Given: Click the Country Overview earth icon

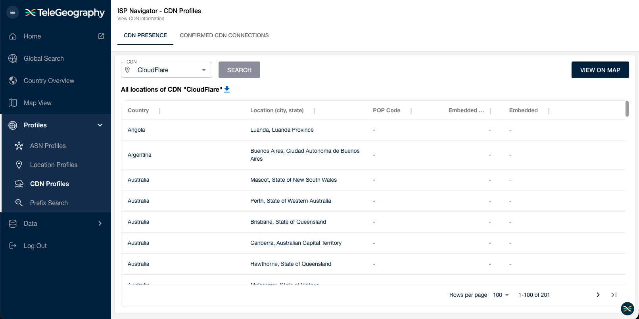Looking at the screenshot, I should (13, 81).
